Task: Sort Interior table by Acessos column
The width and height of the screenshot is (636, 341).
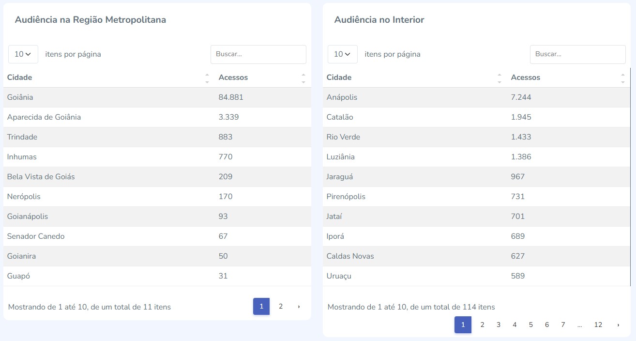Action: click(x=566, y=77)
